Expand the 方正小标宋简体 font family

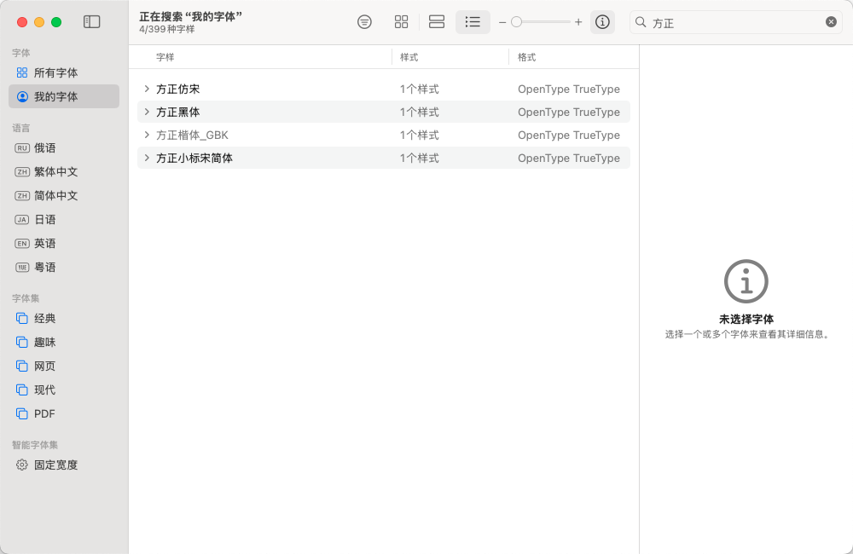pos(147,158)
